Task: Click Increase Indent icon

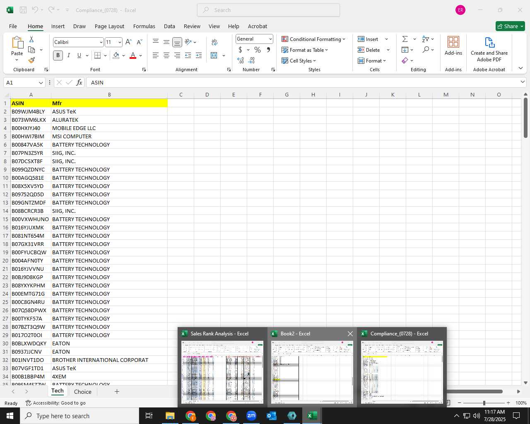Action: [x=199, y=55]
